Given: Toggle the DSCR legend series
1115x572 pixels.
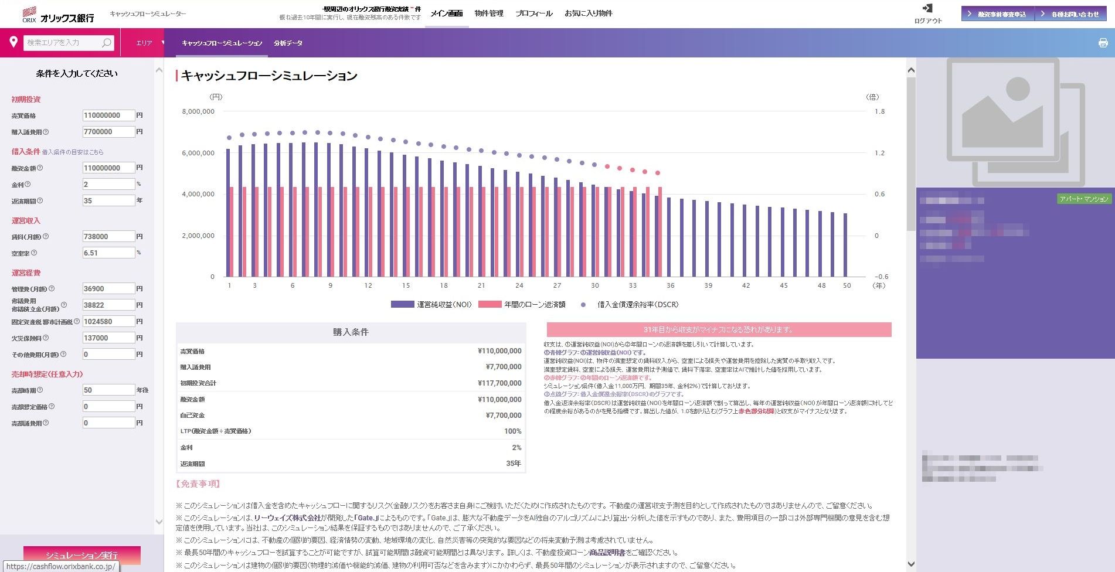Looking at the screenshot, I should pyautogui.click(x=630, y=304).
